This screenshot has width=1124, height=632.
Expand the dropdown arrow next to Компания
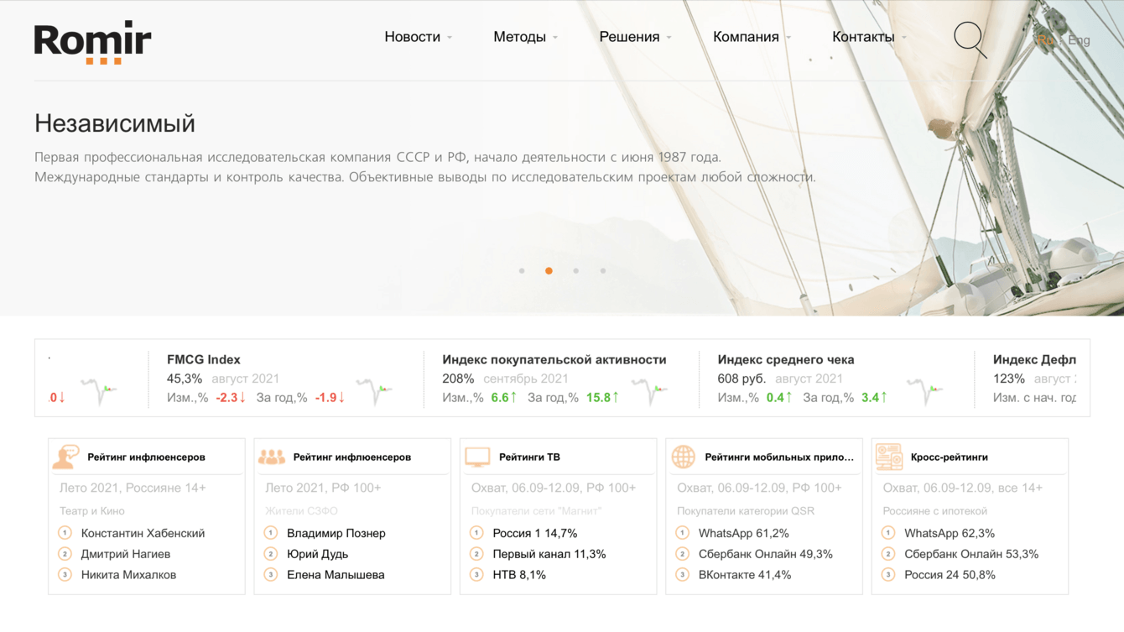pyautogui.click(x=788, y=38)
